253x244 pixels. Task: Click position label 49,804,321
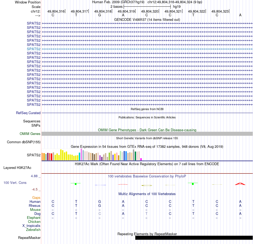click(x=173, y=11)
